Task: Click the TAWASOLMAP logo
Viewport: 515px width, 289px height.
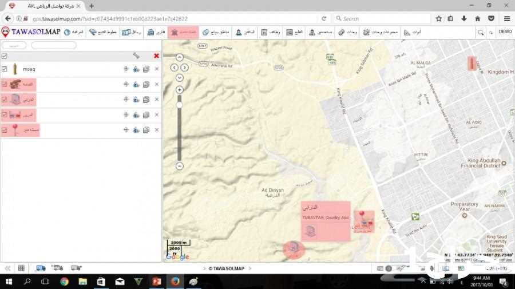Action: pyautogui.click(x=31, y=32)
